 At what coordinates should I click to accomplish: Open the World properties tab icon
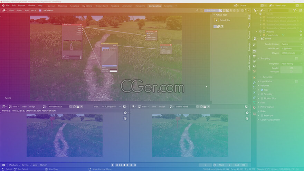click(x=254, y=72)
